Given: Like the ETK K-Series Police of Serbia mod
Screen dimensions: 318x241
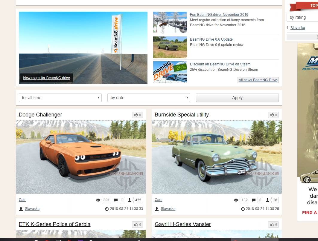Looking at the screenshot, I should [138, 224].
